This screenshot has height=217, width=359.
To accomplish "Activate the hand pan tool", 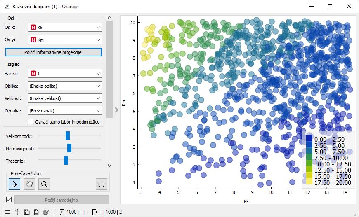I will point(29,184).
